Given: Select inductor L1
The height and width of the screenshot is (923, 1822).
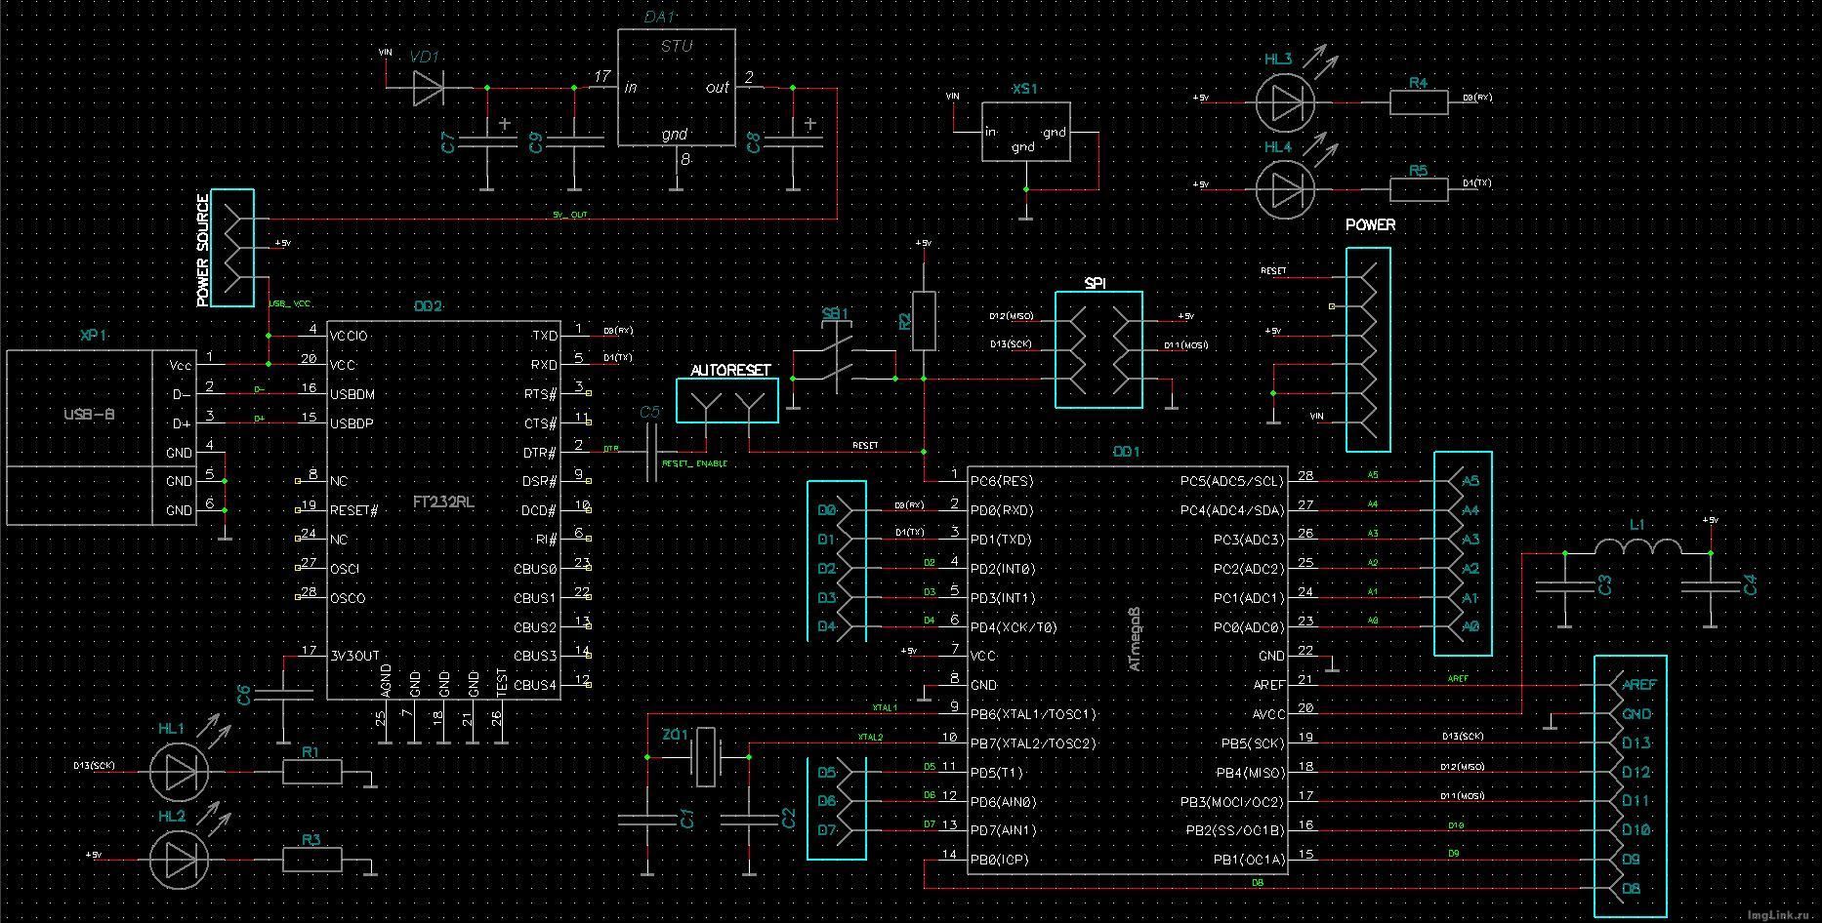Looking at the screenshot, I should (1637, 547).
